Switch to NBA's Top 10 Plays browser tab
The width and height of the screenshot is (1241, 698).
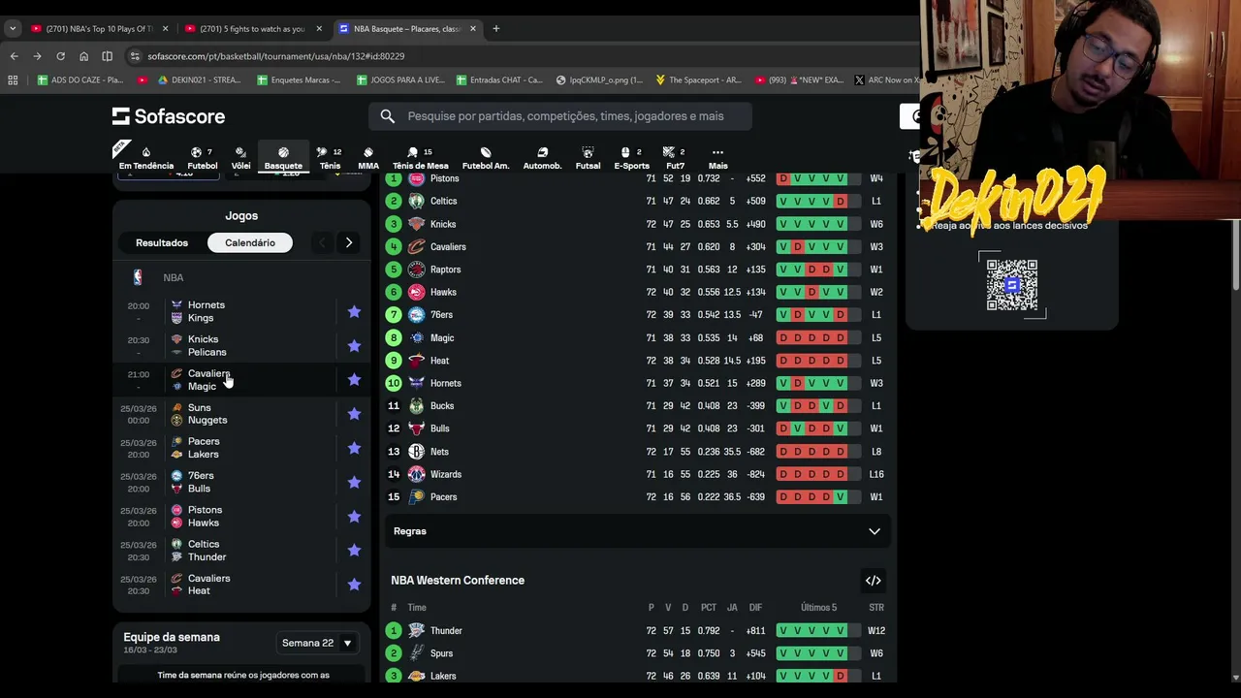[x=100, y=28]
